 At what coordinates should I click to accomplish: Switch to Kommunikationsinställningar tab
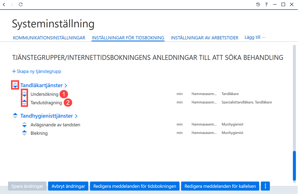pyautogui.click(x=49, y=38)
